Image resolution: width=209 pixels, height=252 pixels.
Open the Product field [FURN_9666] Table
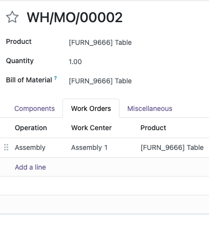[x=100, y=42]
